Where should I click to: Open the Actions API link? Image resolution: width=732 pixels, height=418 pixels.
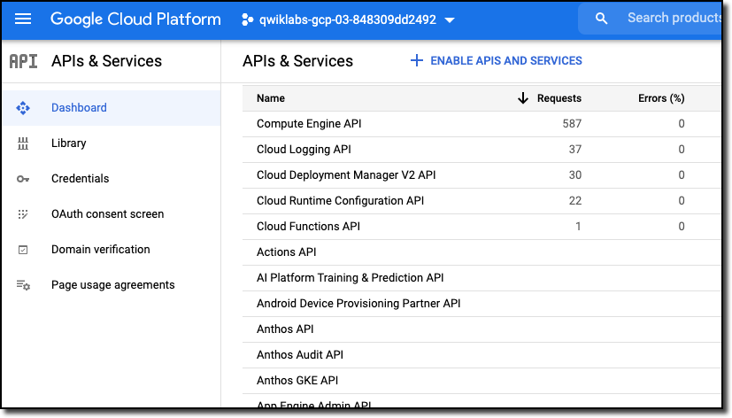[286, 252]
